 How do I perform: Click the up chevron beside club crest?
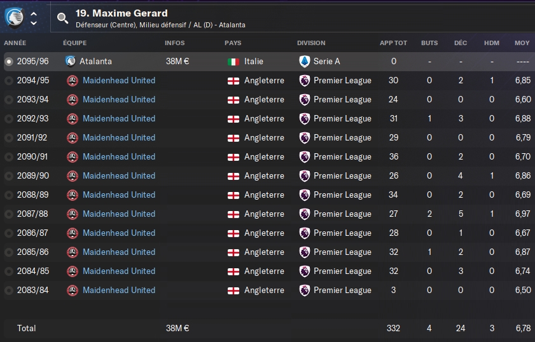(34, 14)
